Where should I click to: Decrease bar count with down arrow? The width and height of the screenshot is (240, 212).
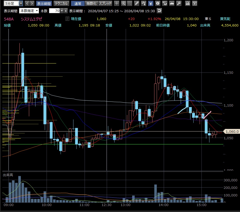click(62, 11)
